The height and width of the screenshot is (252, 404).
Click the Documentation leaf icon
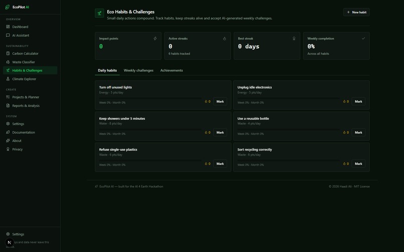(8, 132)
